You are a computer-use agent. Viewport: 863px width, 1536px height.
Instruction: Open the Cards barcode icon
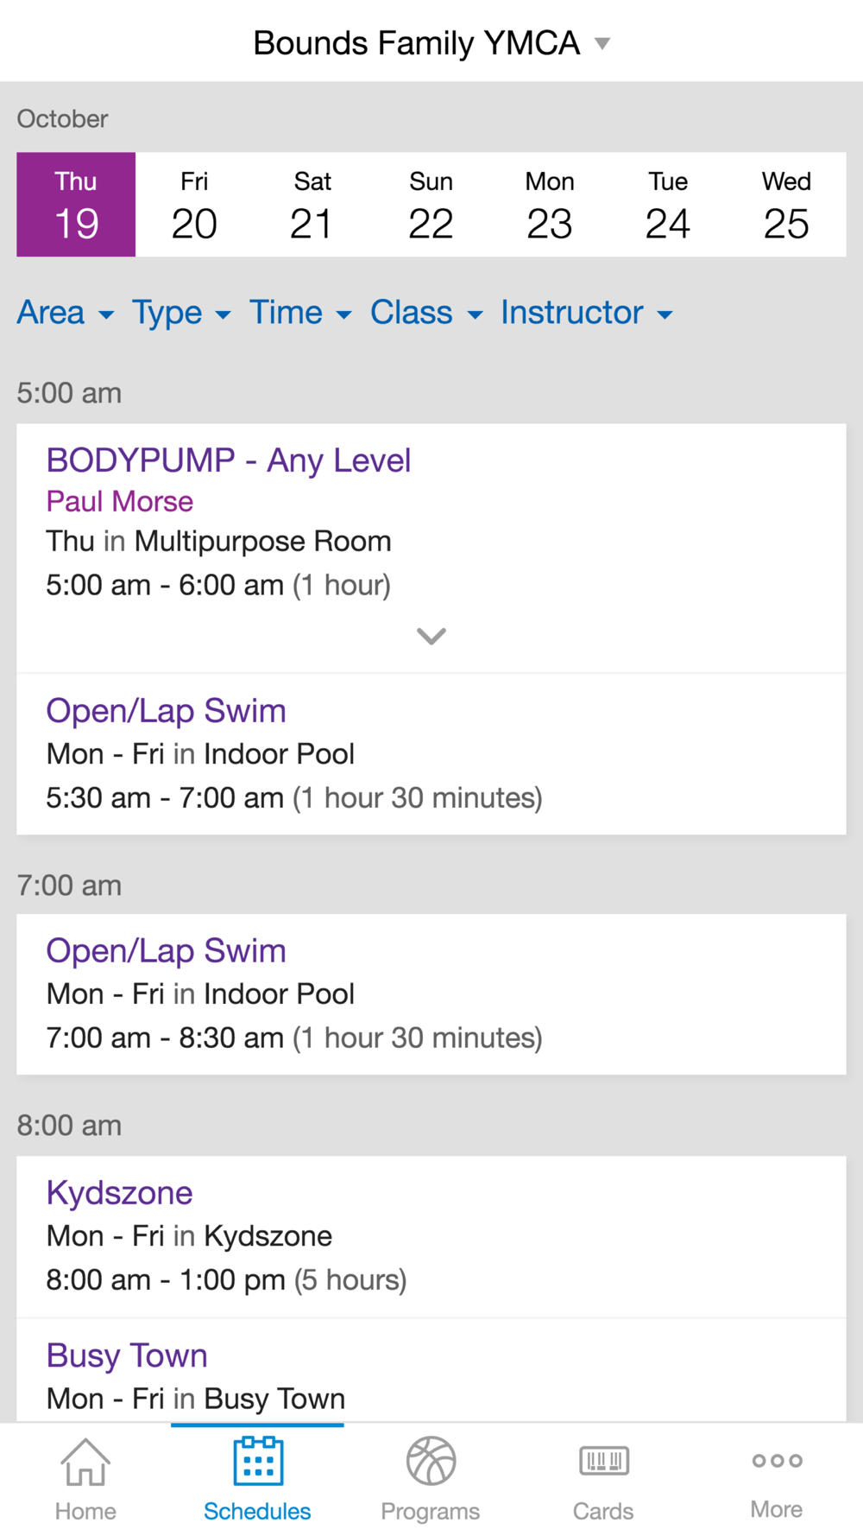click(x=604, y=1461)
